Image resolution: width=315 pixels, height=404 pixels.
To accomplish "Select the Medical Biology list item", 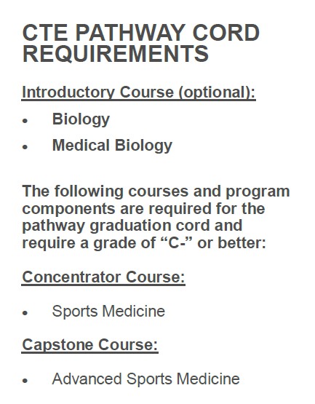I will pyautogui.click(x=112, y=146).
